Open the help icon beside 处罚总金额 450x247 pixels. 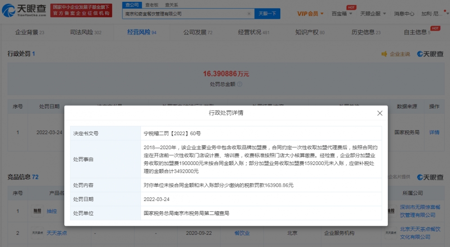coord(240,84)
